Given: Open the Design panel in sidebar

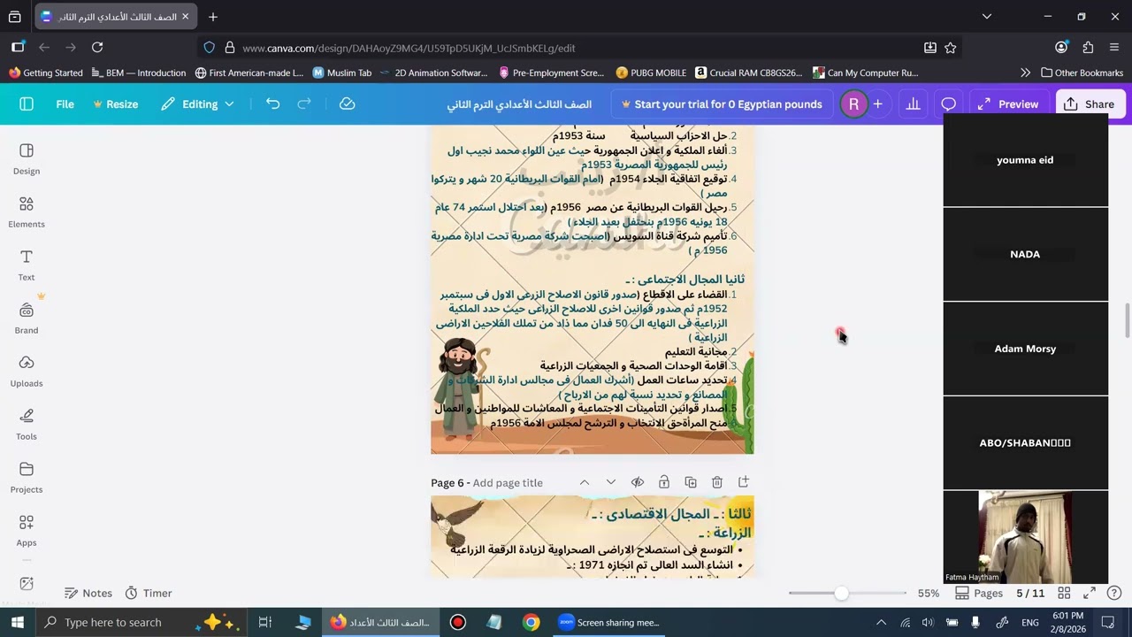Looking at the screenshot, I should pos(27,159).
